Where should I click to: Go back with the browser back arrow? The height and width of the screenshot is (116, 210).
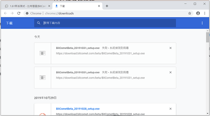click(5, 13)
